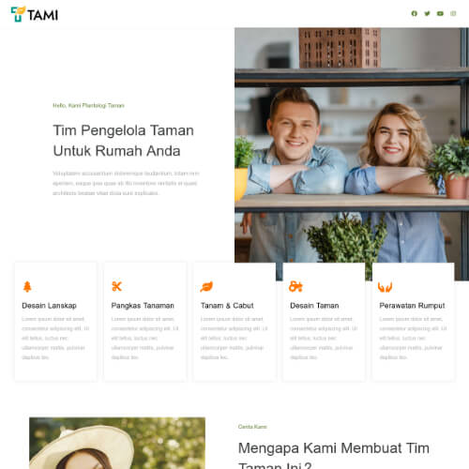Image resolution: width=469 pixels, height=469 pixels.
Task: Open the Tanam & Cabut service title
Action: (227, 306)
